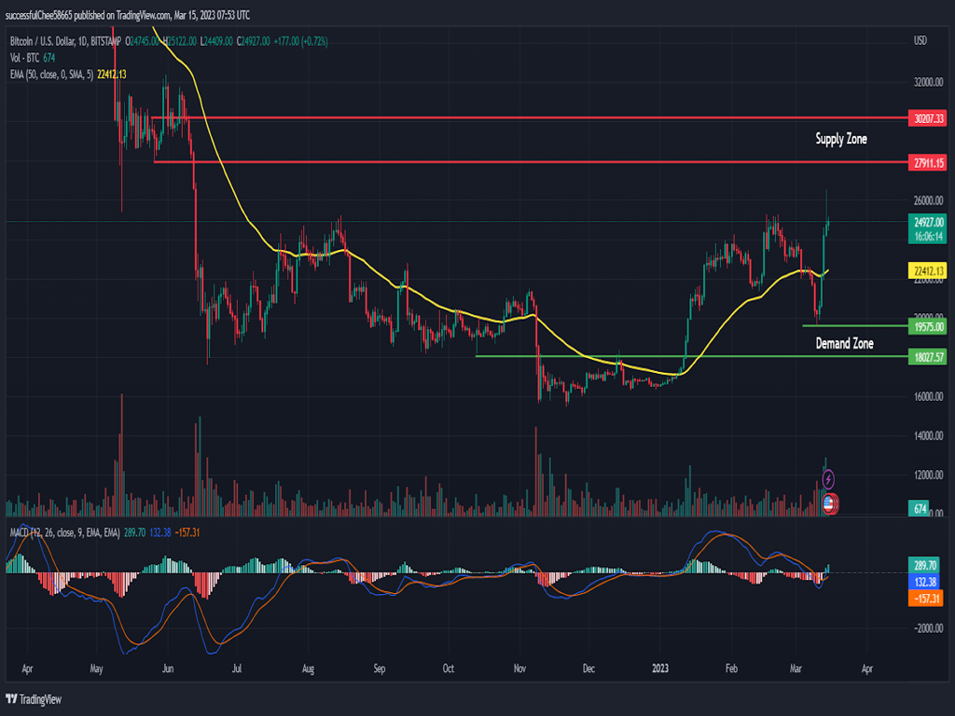Click the Supply Zone text annotation
The height and width of the screenshot is (716, 955).
[x=840, y=139]
